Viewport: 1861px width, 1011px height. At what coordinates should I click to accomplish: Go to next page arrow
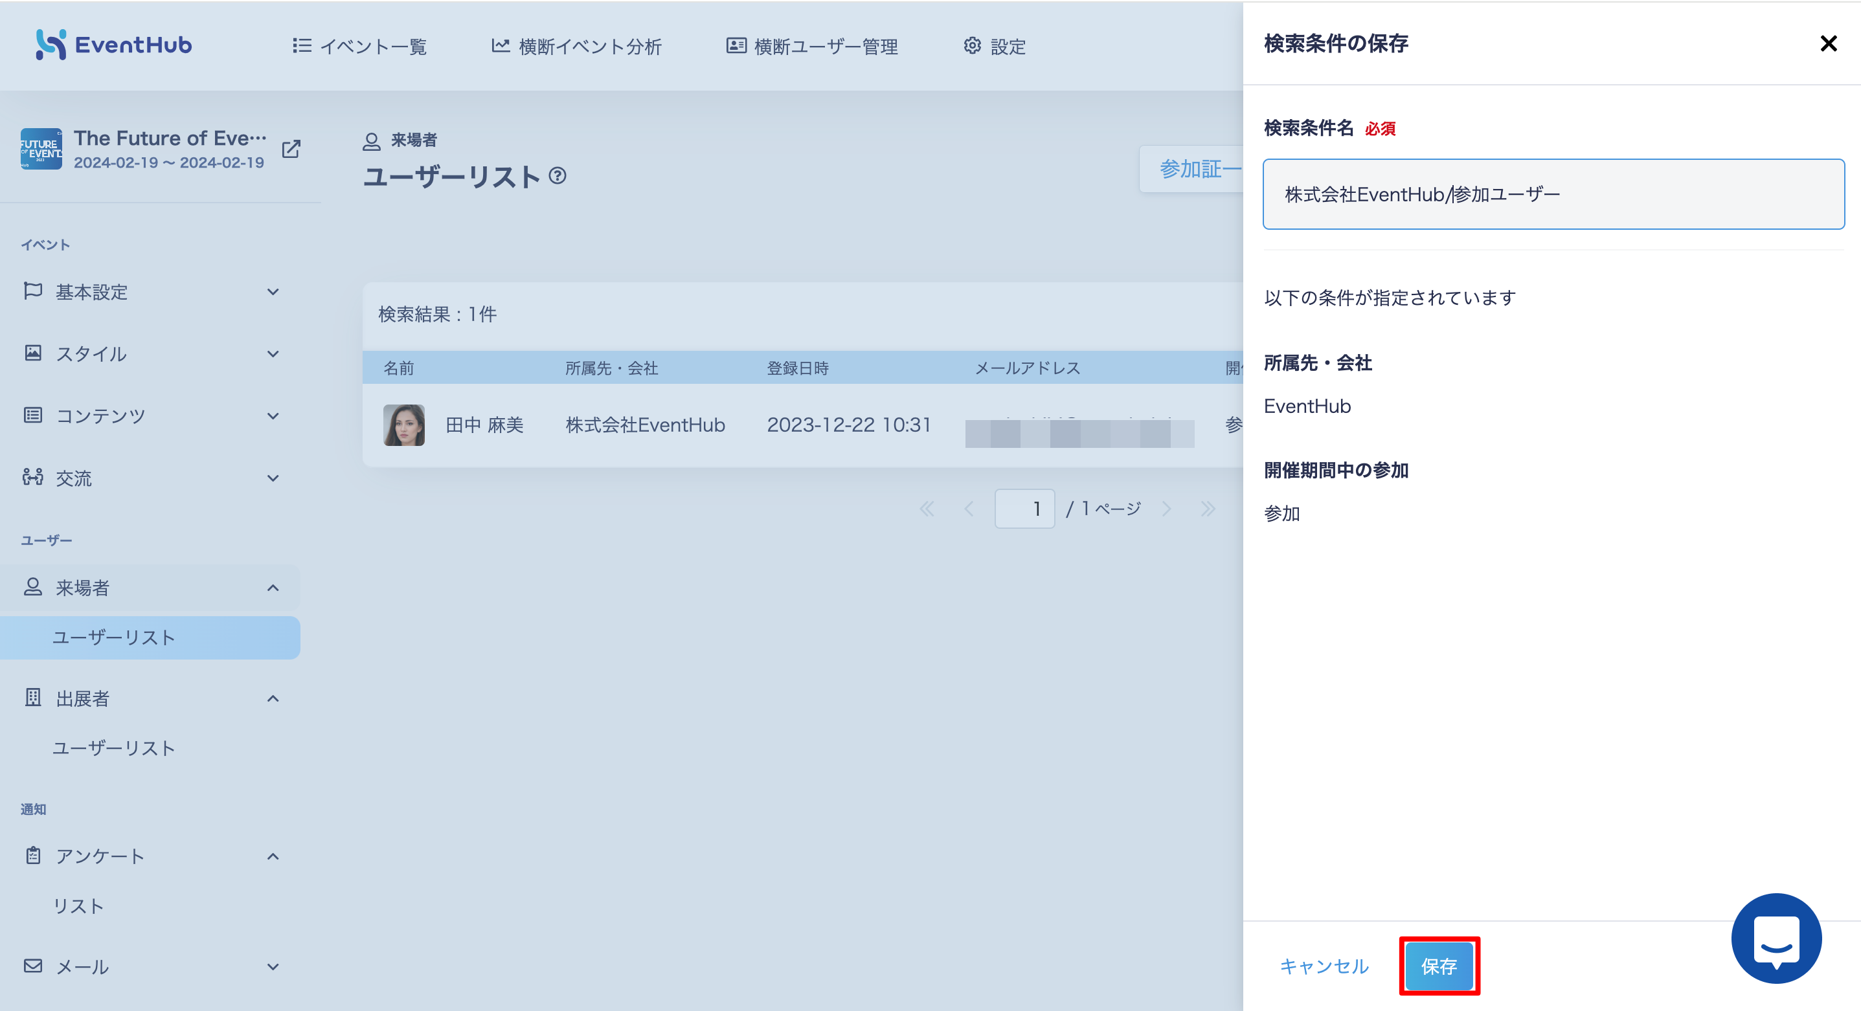(1167, 509)
